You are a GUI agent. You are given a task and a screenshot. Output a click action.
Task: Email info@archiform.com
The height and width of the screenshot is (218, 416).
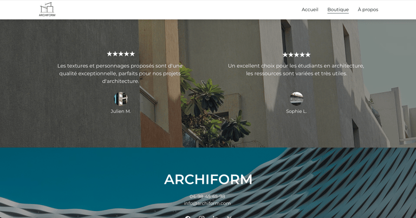tap(207, 203)
